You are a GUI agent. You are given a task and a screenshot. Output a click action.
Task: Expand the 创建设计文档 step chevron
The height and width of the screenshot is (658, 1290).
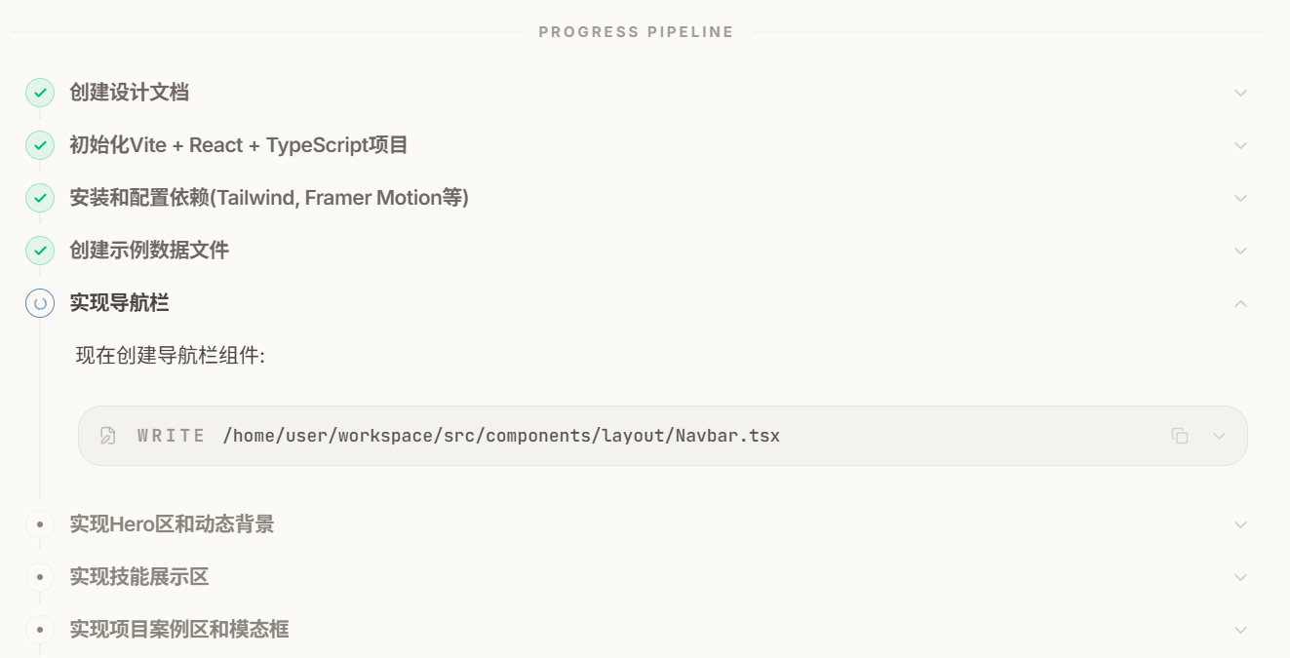pos(1240,93)
